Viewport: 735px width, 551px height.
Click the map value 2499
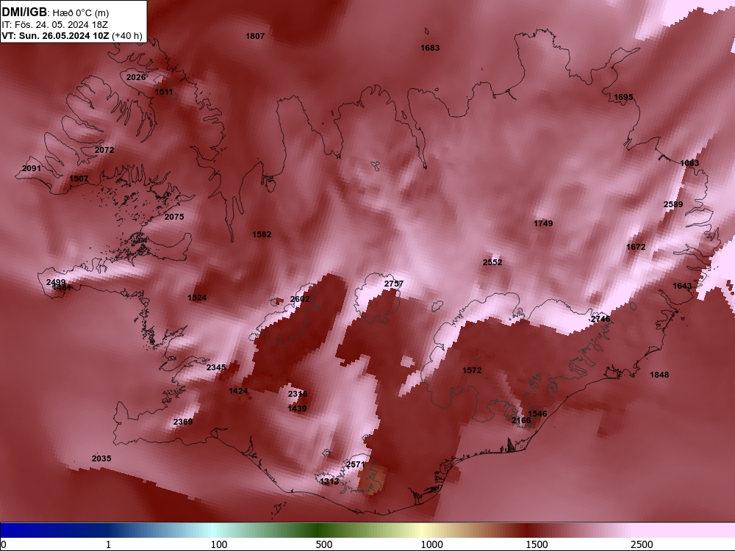pos(56,283)
